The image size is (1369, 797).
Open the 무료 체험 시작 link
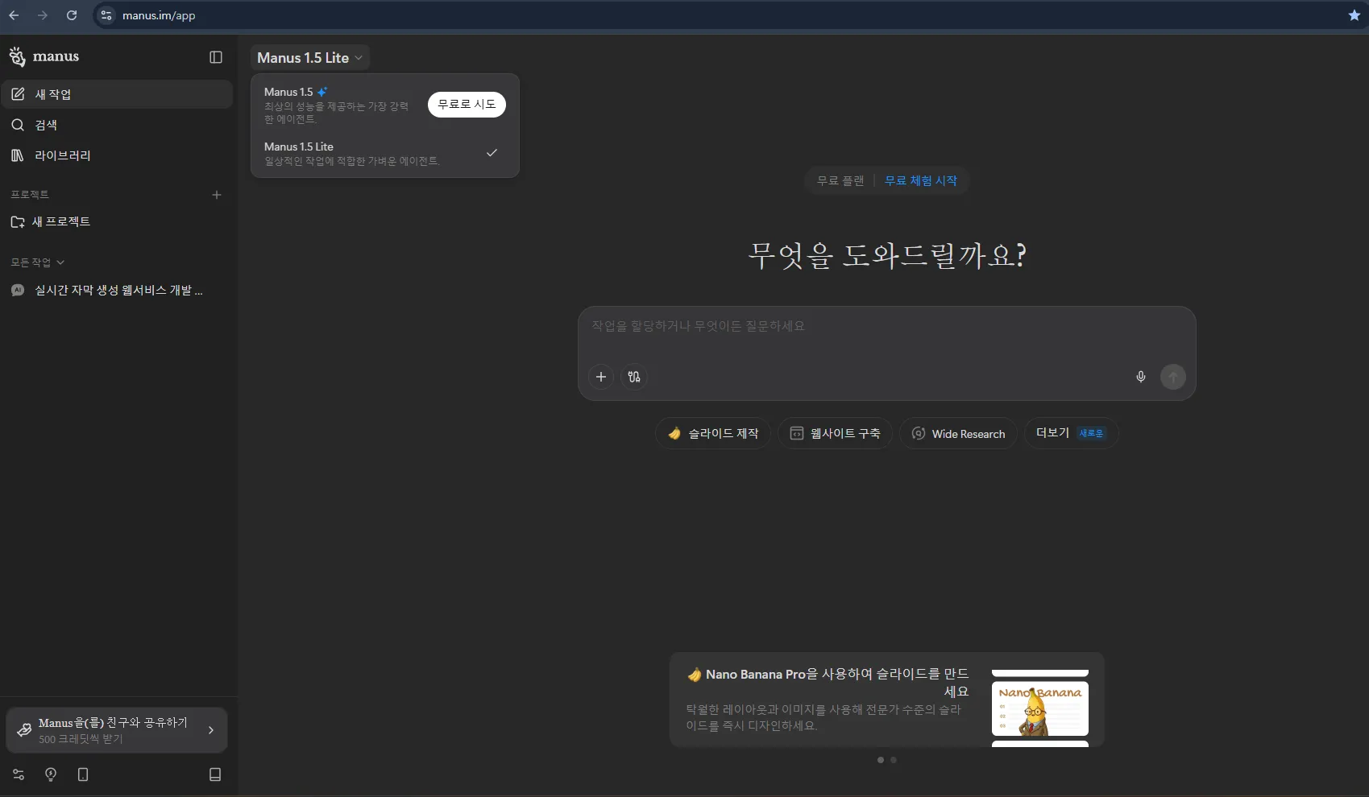(920, 180)
